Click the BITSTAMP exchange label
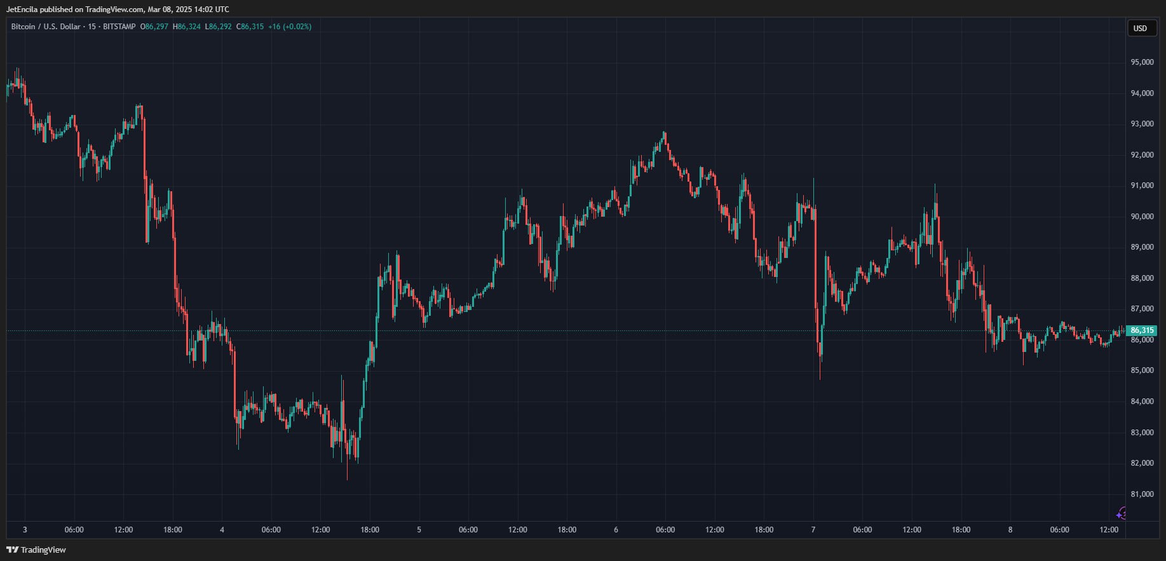Screen dimensions: 1166x561 pos(119,27)
